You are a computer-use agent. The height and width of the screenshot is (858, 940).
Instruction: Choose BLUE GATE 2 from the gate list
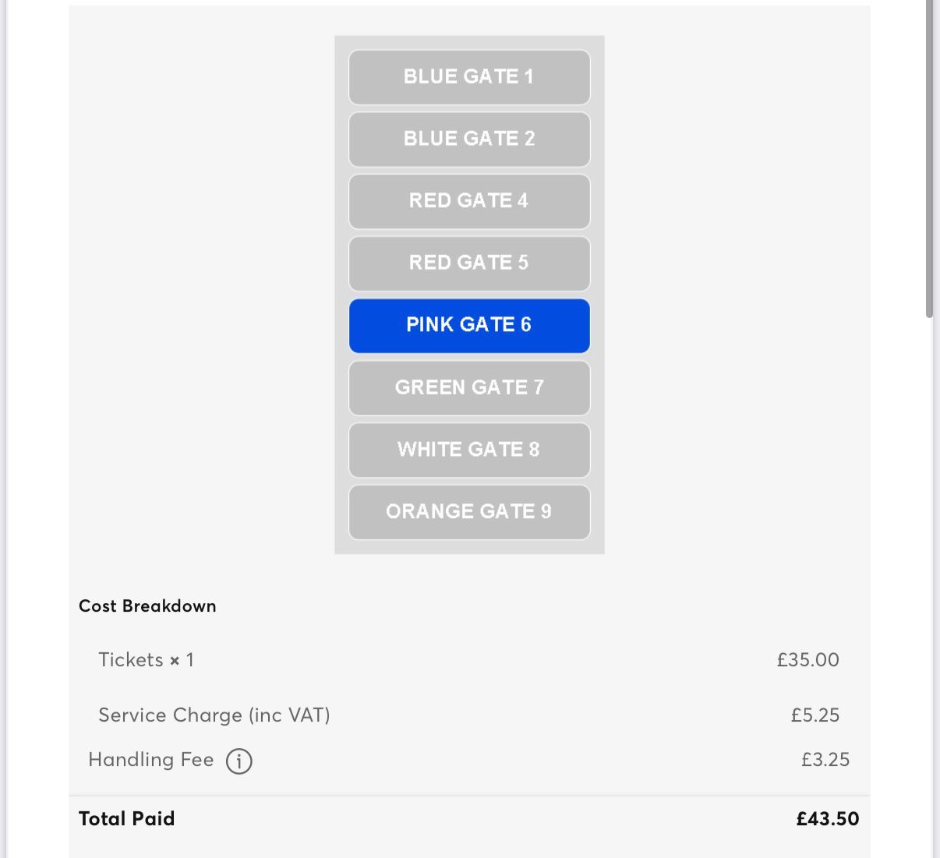coord(469,139)
